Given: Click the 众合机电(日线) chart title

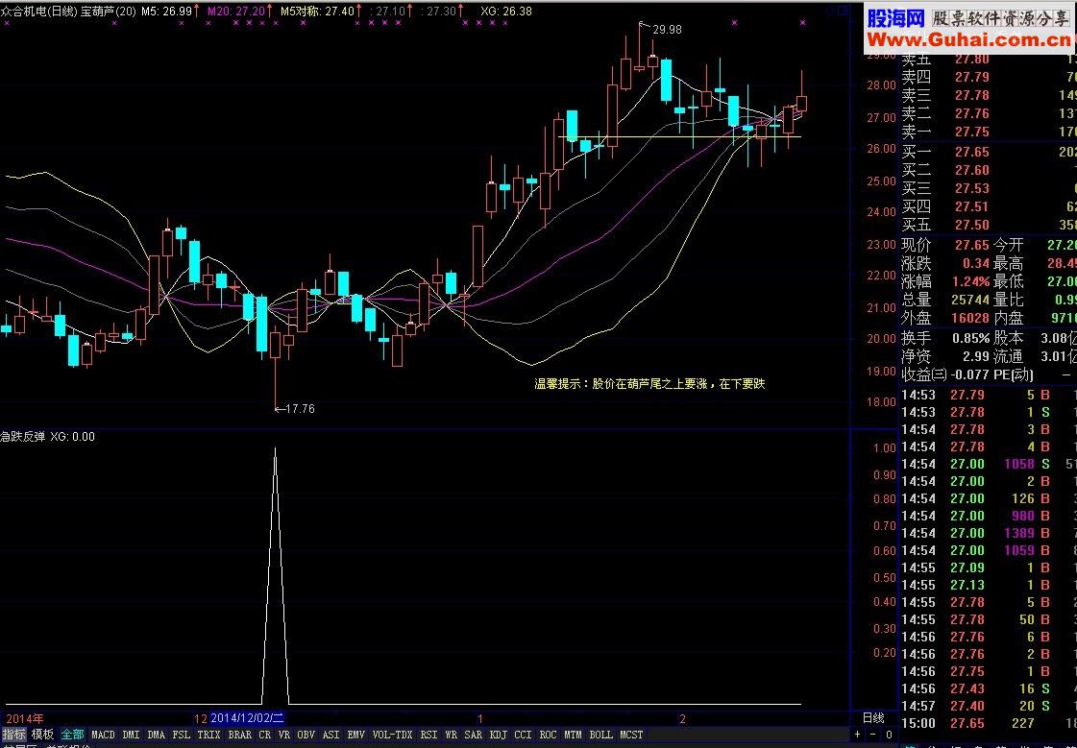Looking at the screenshot, I should coord(39,11).
